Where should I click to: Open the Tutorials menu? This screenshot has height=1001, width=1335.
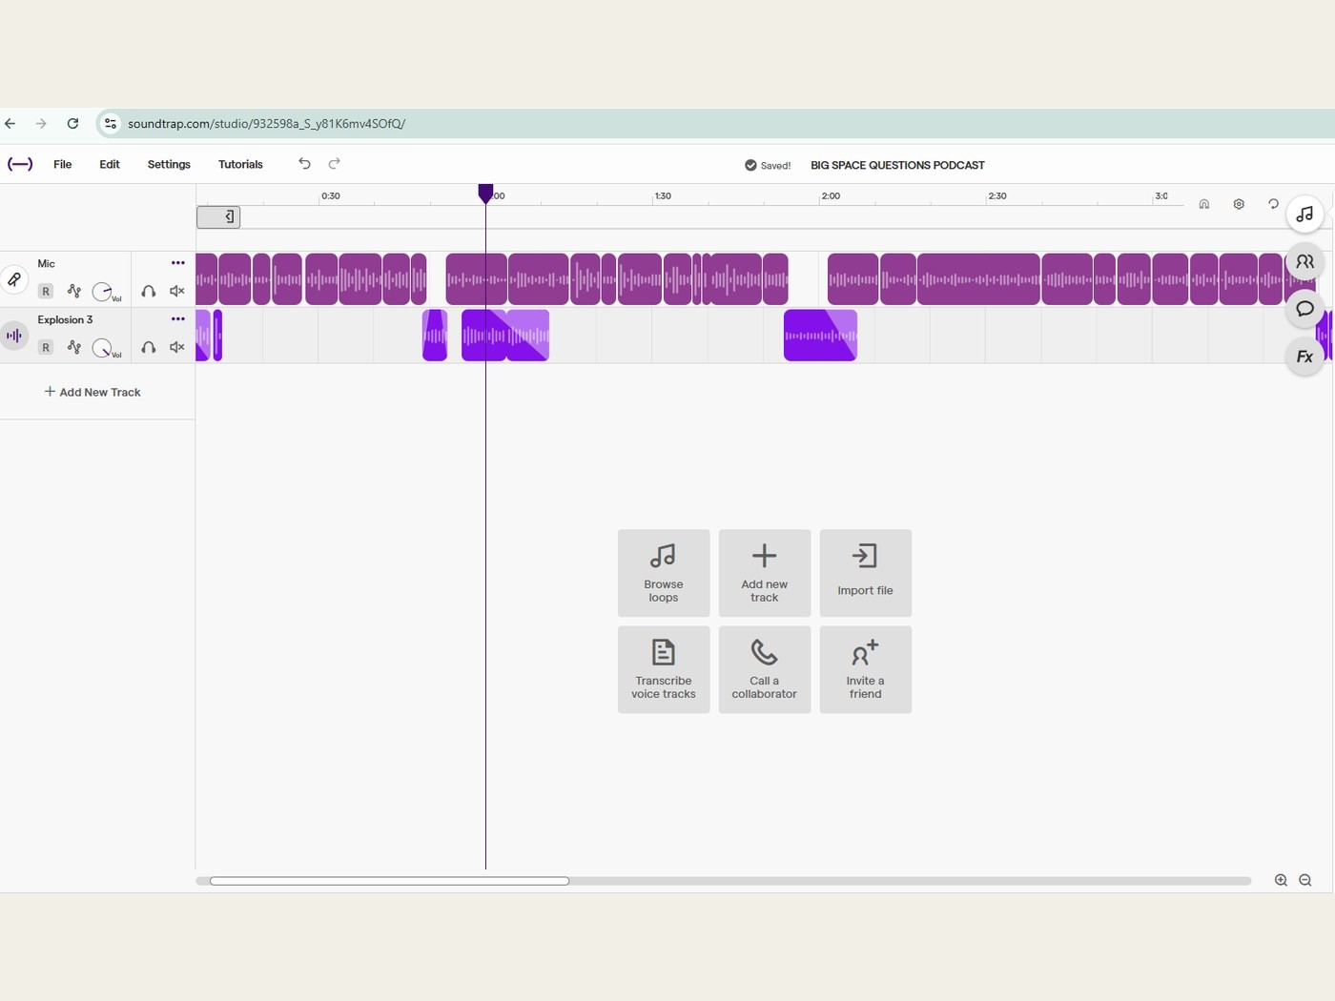(240, 164)
